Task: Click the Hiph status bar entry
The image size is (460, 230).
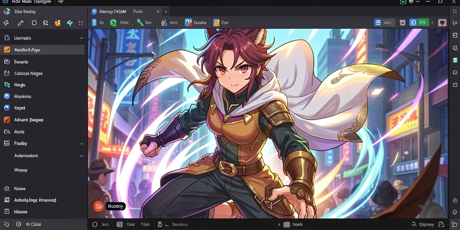Action: click(x=145, y=225)
